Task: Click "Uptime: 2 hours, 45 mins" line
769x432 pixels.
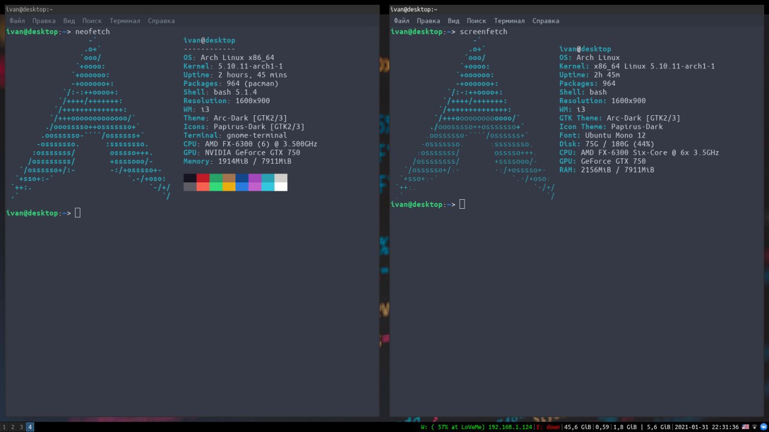Action: pyautogui.click(x=235, y=75)
